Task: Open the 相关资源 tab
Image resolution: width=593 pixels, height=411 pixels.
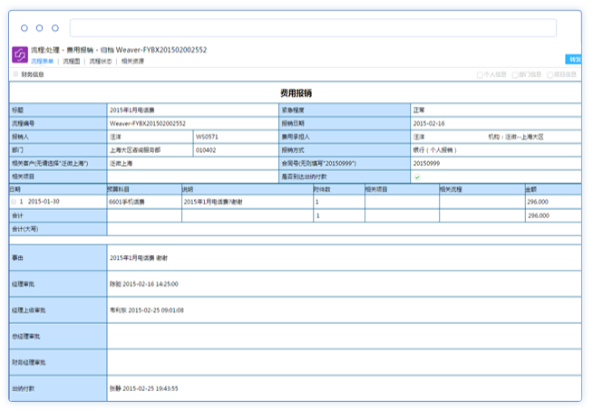Action: pos(132,62)
